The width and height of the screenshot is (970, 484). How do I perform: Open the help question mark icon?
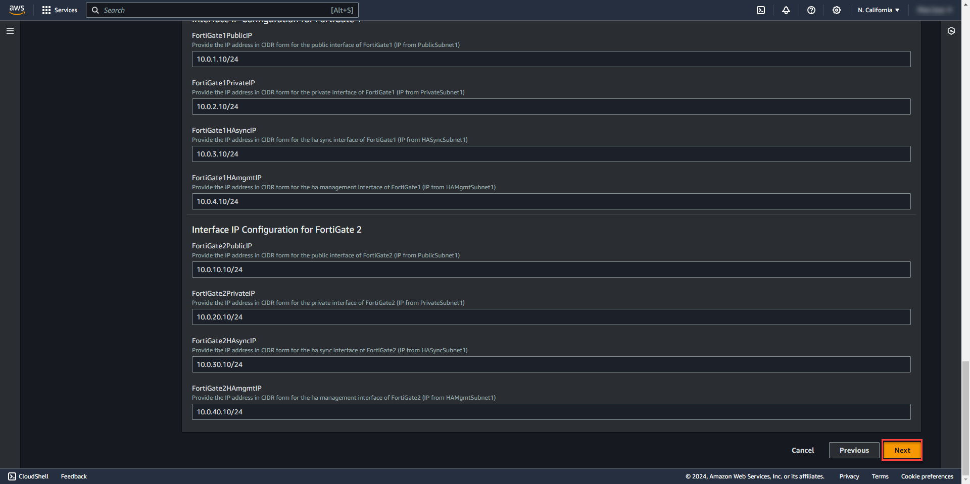[x=811, y=10]
